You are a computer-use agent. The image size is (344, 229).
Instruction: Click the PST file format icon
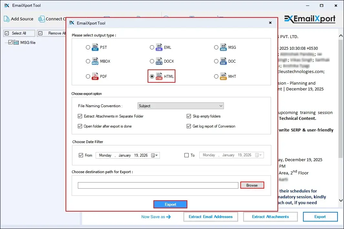point(95,47)
